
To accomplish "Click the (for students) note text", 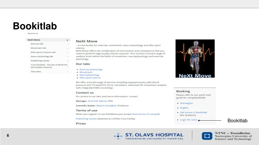I will [x=188, y=115].
